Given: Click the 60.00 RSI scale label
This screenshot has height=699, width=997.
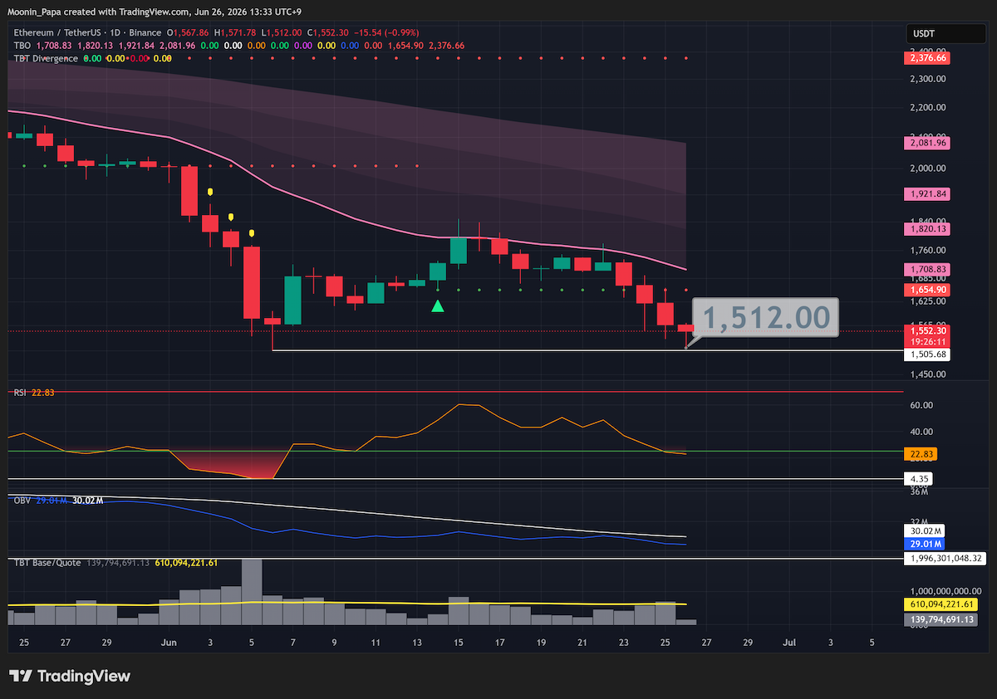Looking at the screenshot, I should click(922, 405).
